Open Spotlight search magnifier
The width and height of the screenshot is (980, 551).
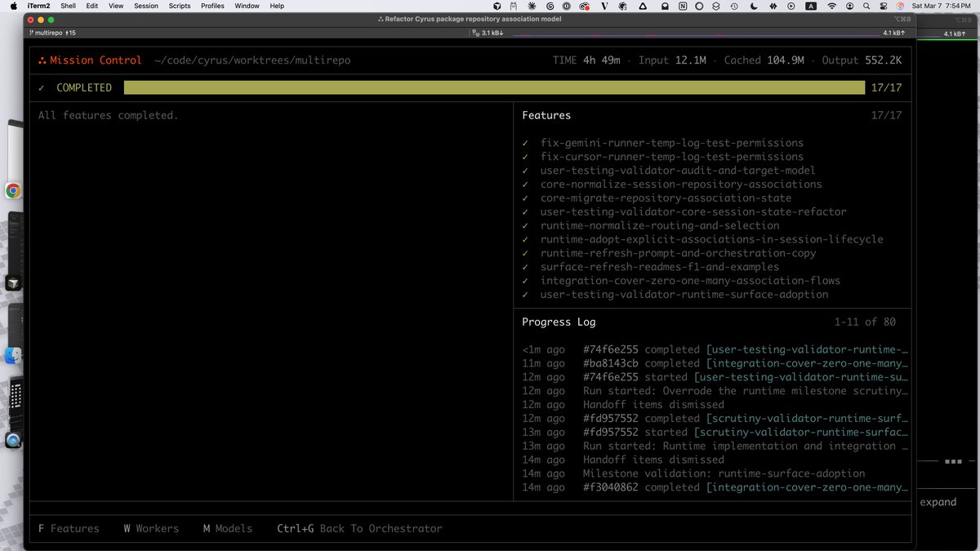click(x=866, y=6)
